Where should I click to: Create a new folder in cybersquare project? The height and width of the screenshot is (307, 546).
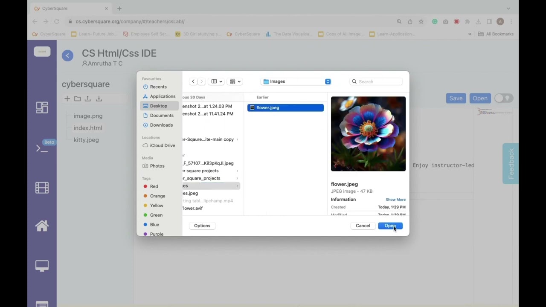(77, 98)
